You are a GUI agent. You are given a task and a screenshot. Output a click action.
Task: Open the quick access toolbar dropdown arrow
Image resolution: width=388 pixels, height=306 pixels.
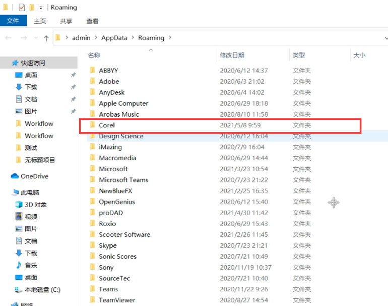point(41,8)
